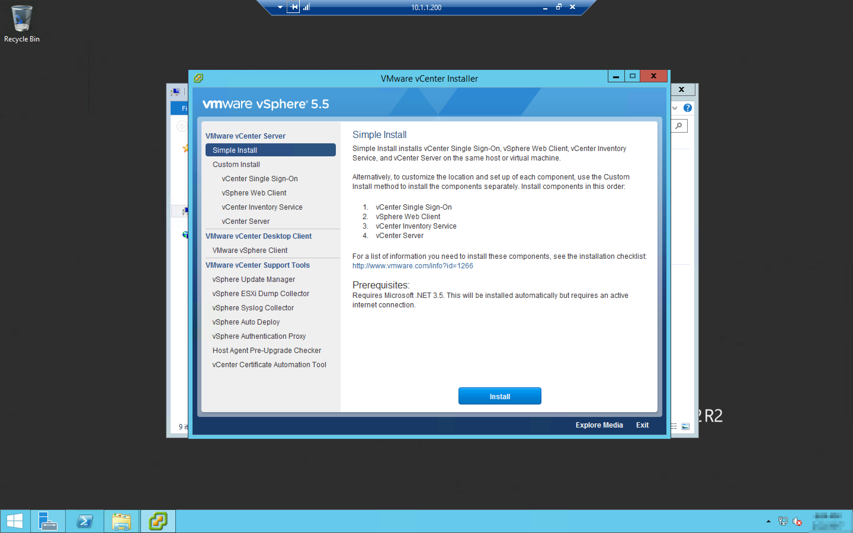The height and width of the screenshot is (533, 853).
Task: Choose vSphere Web Client in sidebar
Action: pos(254,193)
